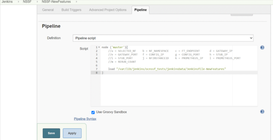Expand arrow after NSSF-NewFeatures breadcrumb
Image resolution: width=273 pixels, height=140 pixels.
pos(76,2)
